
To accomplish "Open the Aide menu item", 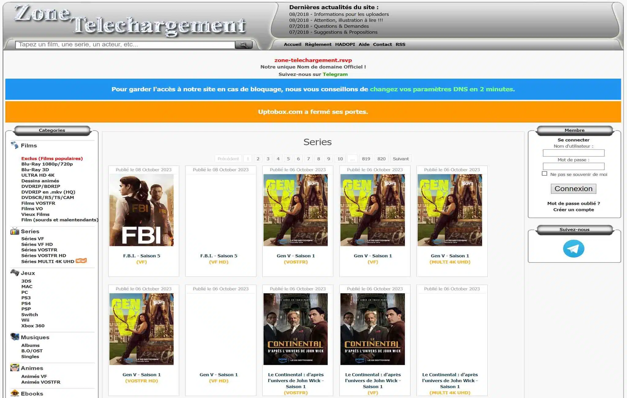I will (x=364, y=44).
